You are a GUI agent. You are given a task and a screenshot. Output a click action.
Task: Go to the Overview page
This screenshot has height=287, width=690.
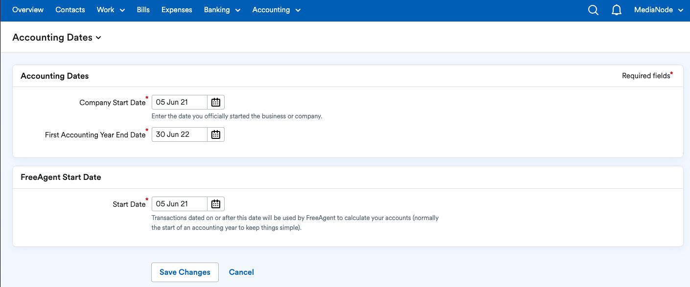(x=27, y=10)
